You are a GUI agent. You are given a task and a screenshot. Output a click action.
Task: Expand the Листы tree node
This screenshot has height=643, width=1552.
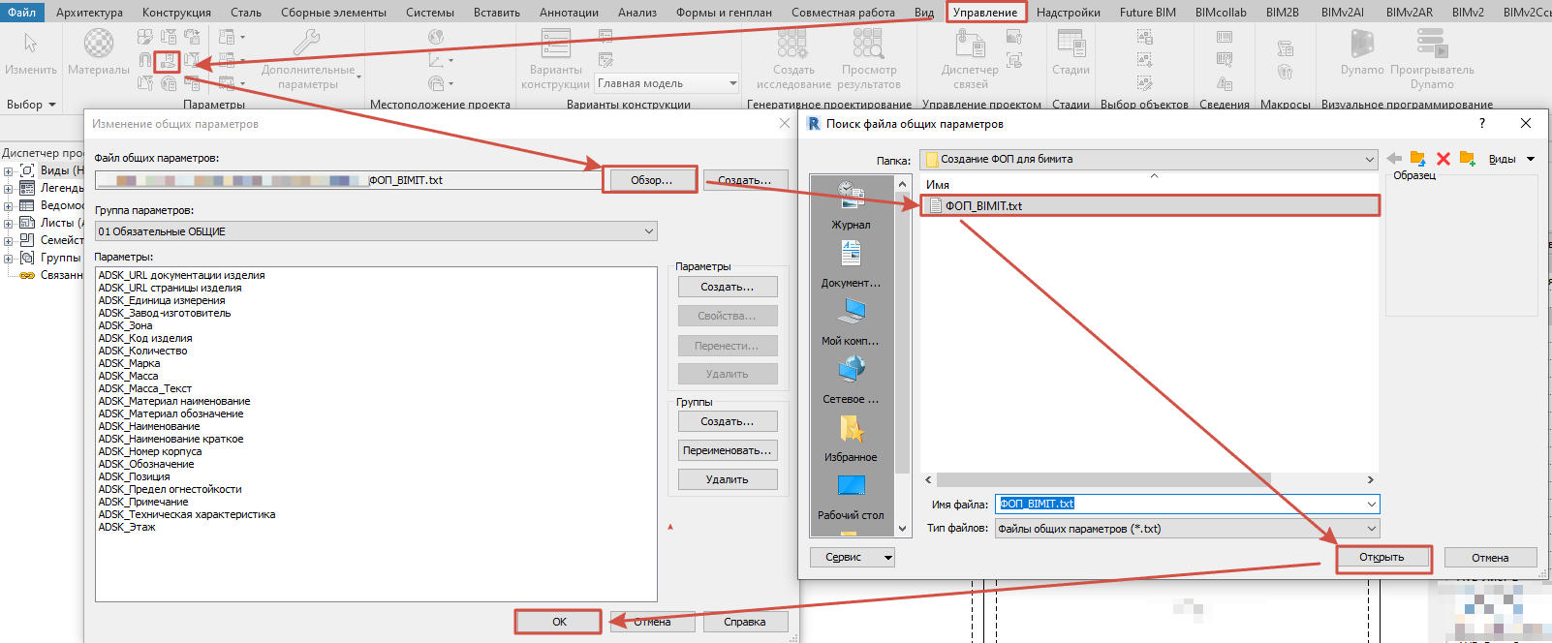tap(8, 223)
